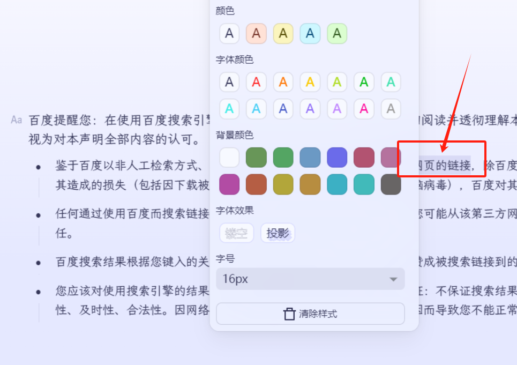Choose the pink-red A color preset
This screenshot has height=365, width=517.
[256, 33]
